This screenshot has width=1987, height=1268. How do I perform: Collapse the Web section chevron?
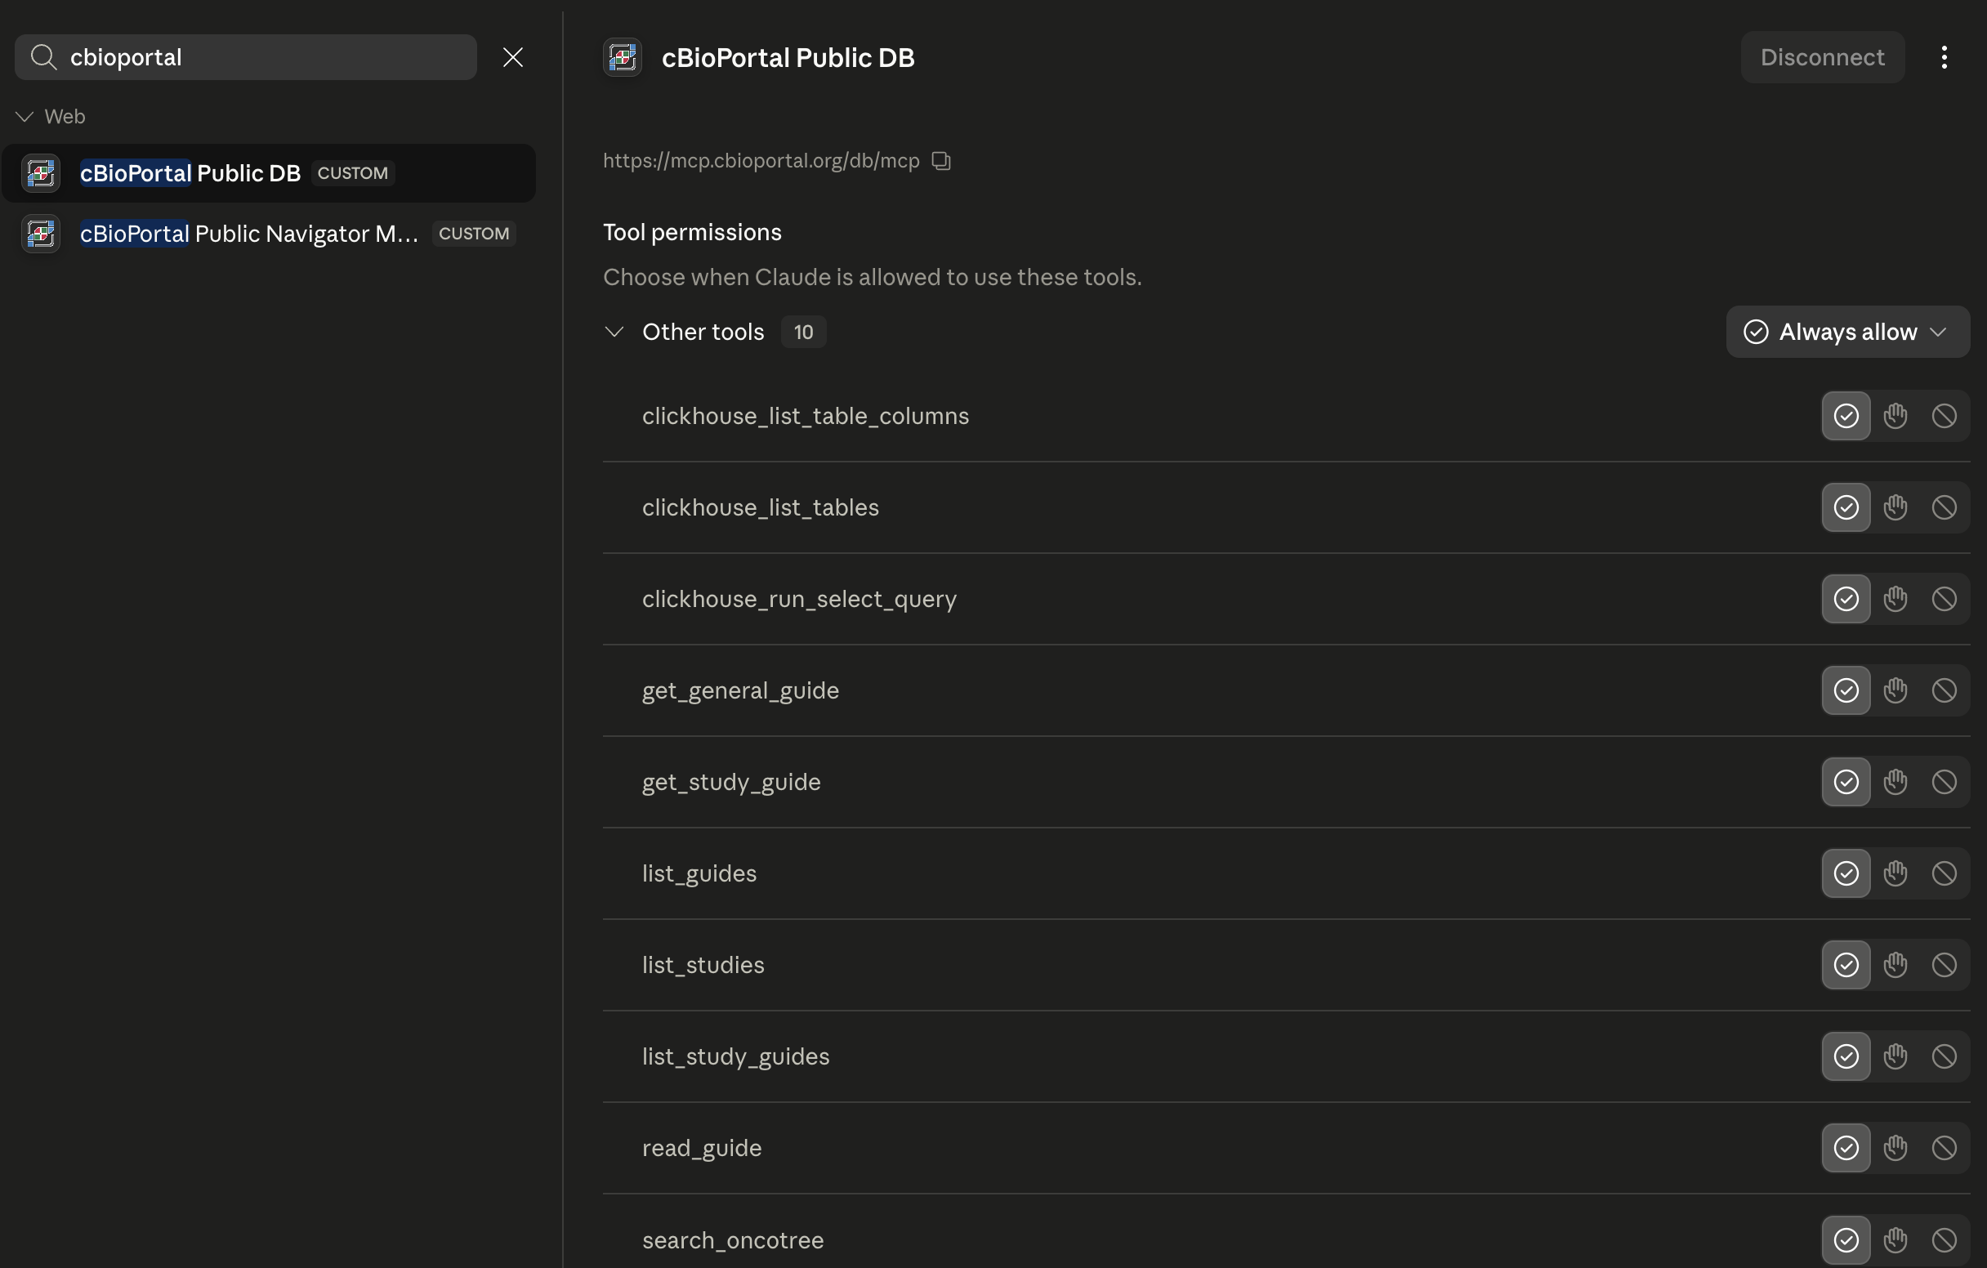point(25,116)
